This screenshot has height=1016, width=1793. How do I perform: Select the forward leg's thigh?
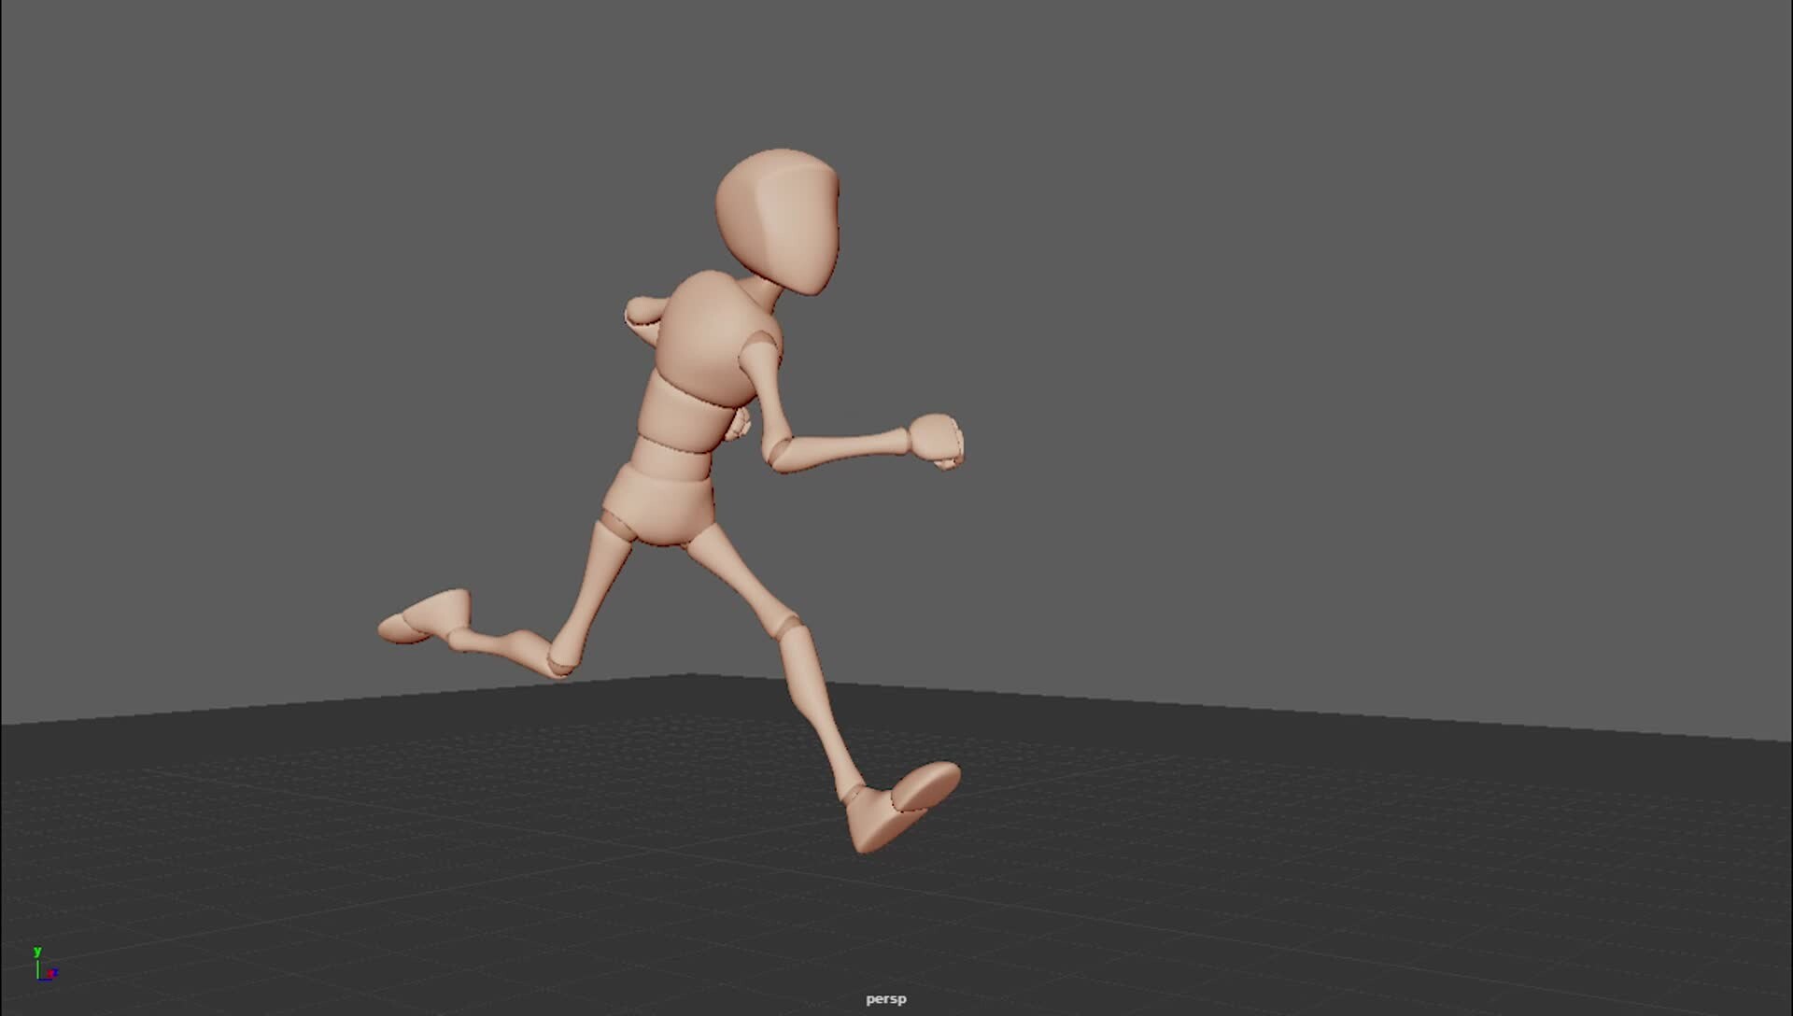tap(741, 580)
